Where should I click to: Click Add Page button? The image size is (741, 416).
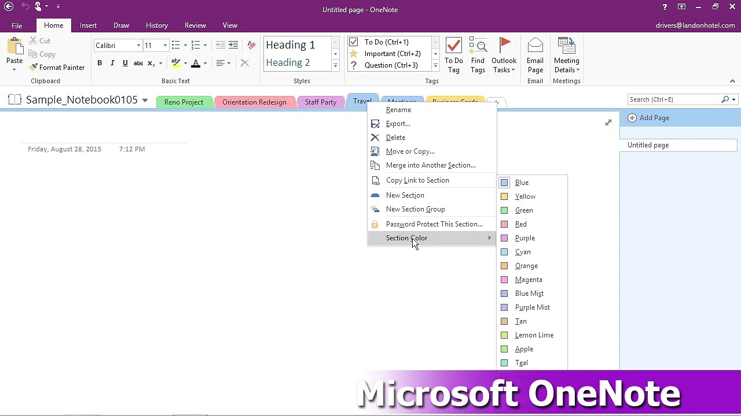pos(648,118)
